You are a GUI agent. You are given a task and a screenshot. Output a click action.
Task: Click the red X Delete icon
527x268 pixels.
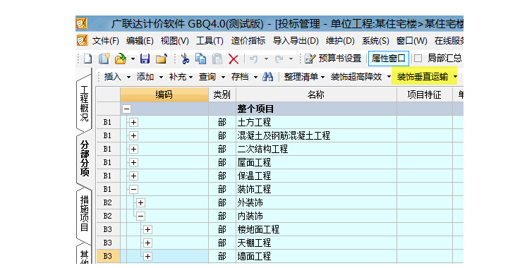234,59
